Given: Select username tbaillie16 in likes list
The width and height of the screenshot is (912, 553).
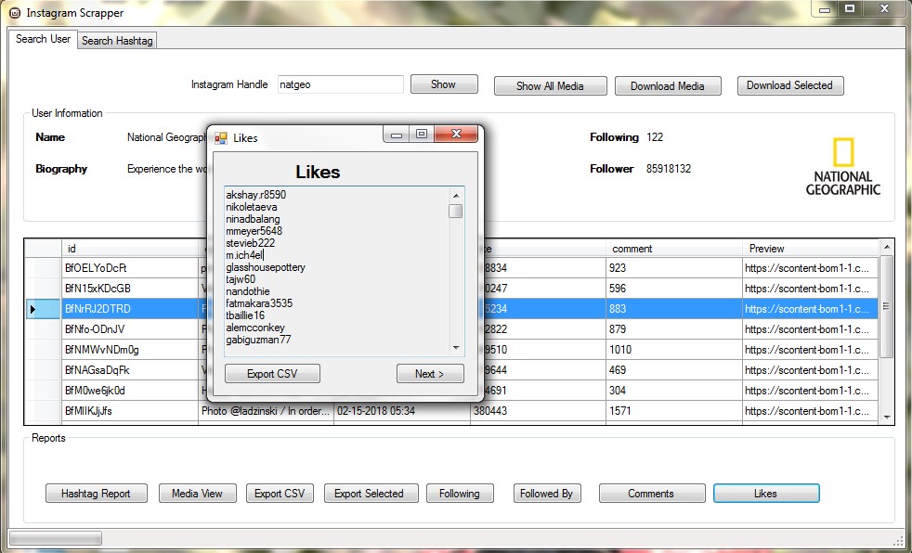Looking at the screenshot, I should 245,315.
